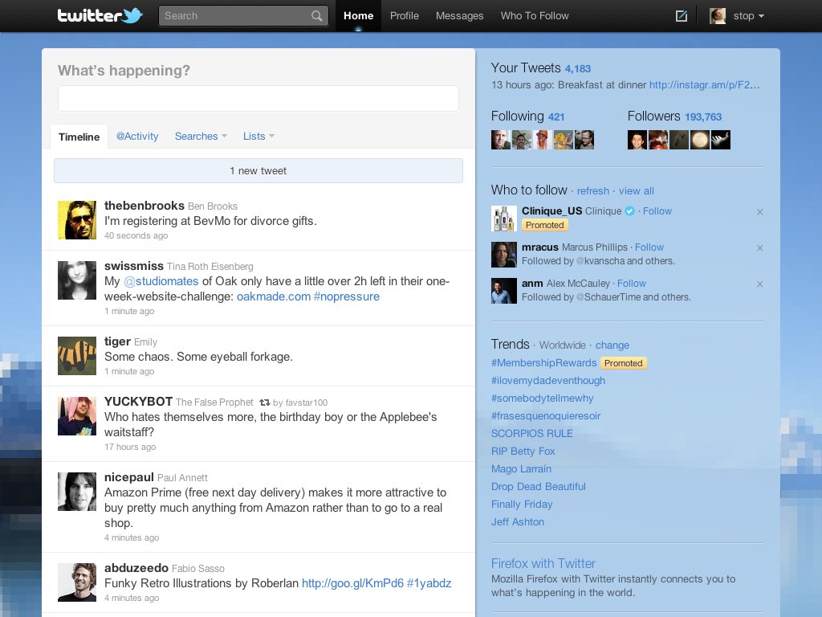The width and height of the screenshot is (822, 617).
Task: Open the oakmade.com link
Action: pos(274,296)
